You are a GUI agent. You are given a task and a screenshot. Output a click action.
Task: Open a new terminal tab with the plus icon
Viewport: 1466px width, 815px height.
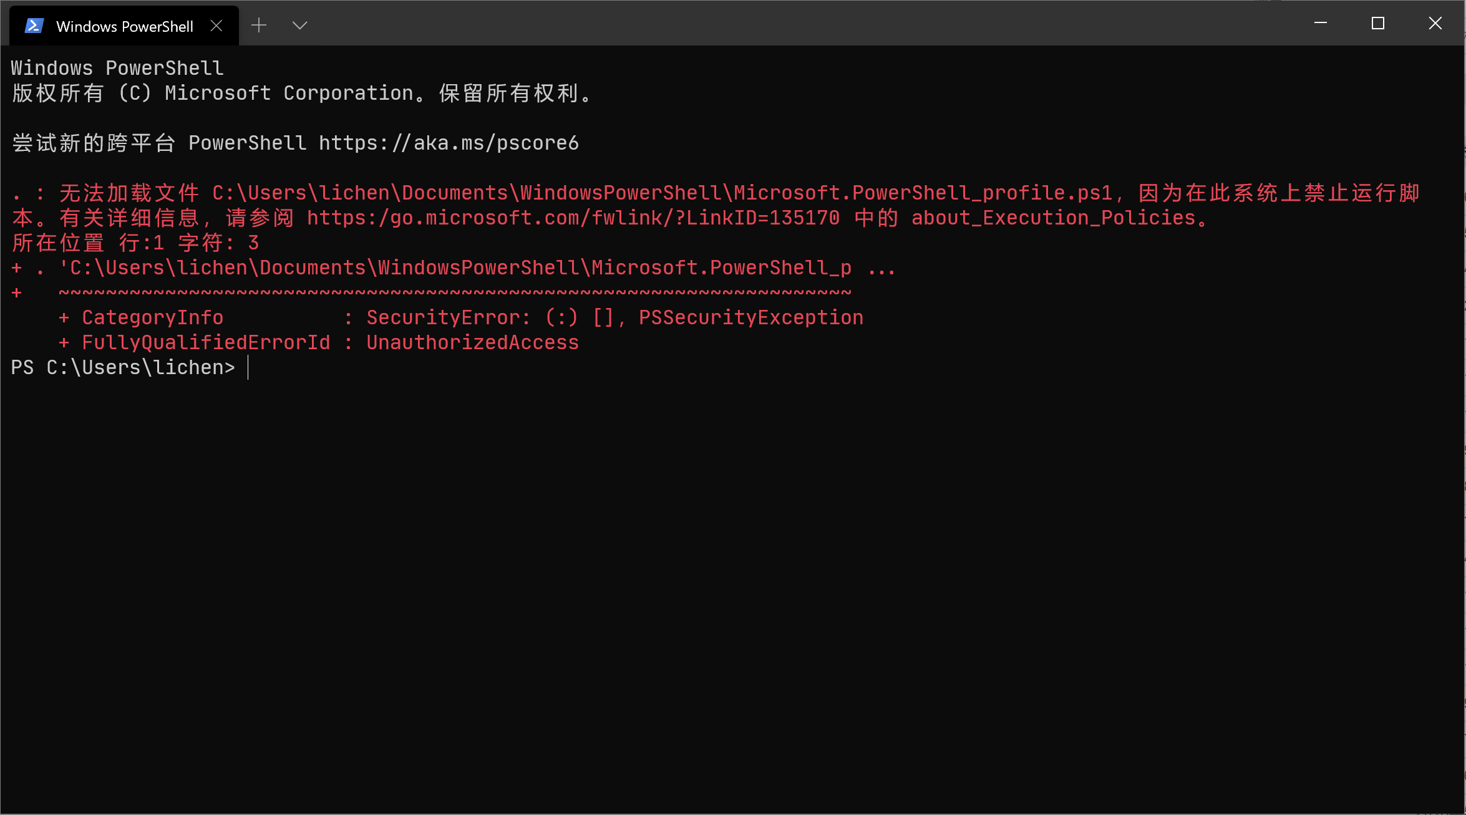pos(258,25)
